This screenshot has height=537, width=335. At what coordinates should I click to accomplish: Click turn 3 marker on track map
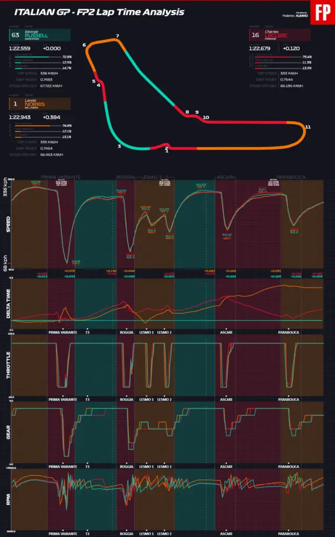pyautogui.click(x=119, y=146)
